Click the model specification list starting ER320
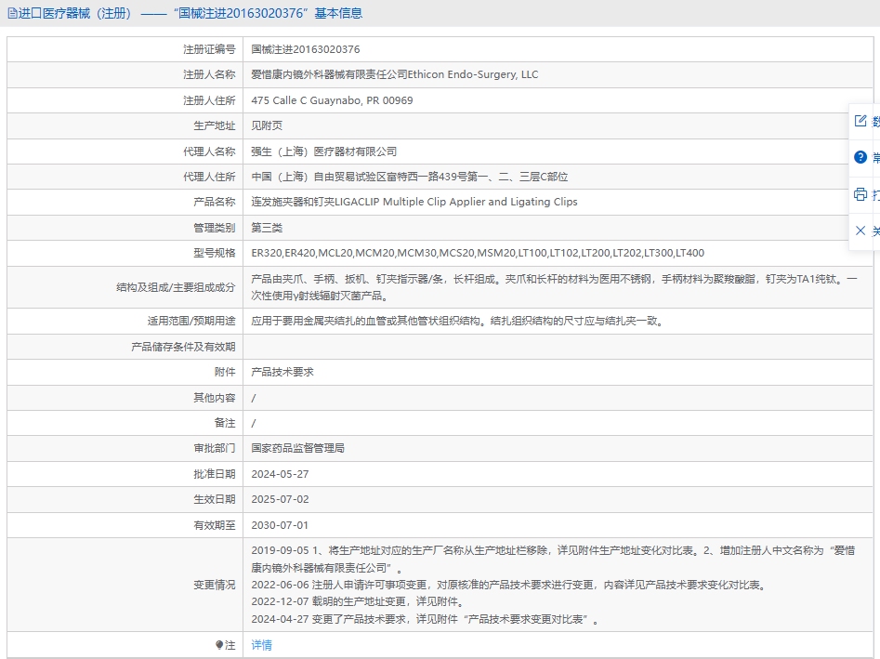This screenshot has width=880, height=659. 478,253
